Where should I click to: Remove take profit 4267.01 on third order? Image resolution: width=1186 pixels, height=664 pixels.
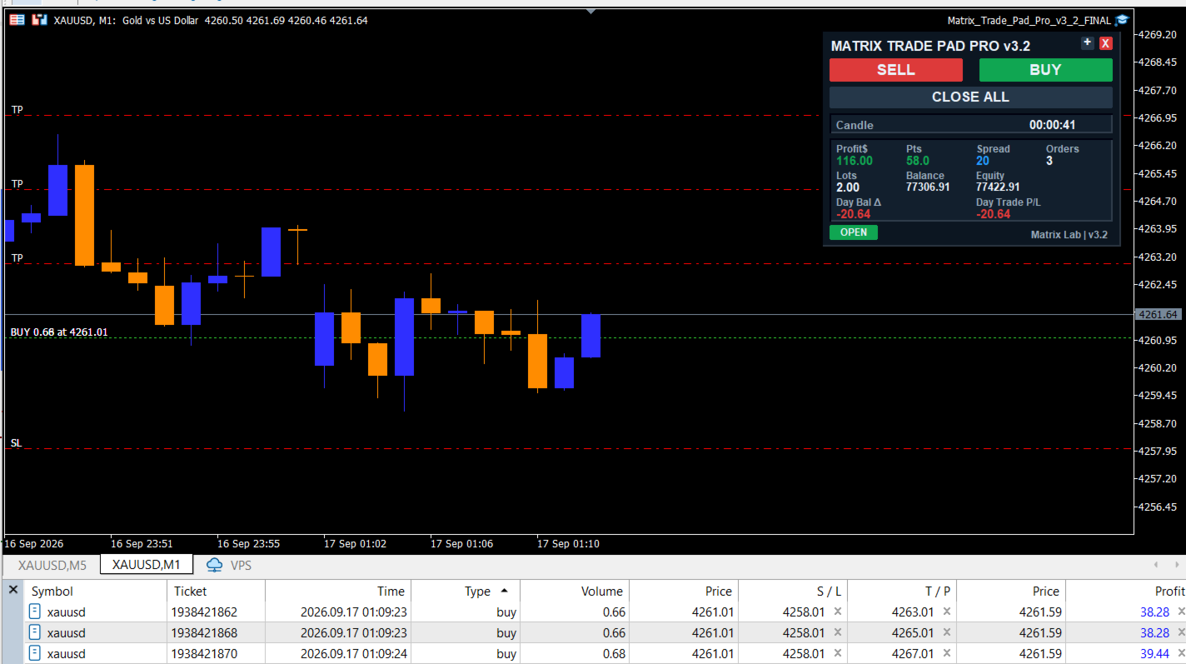click(x=947, y=653)
